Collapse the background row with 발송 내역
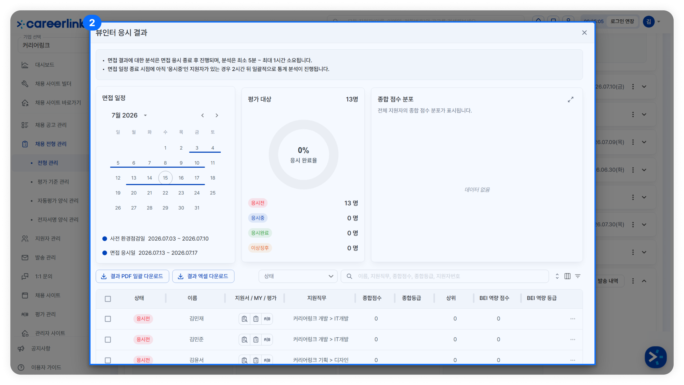Image resolution: width=684 pixels, height=385 pixels. click(644, 281)
